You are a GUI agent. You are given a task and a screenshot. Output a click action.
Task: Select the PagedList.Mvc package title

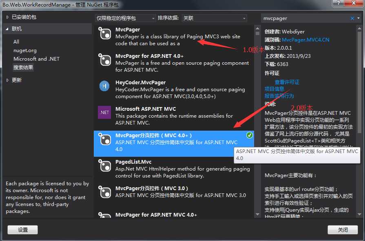133,162
